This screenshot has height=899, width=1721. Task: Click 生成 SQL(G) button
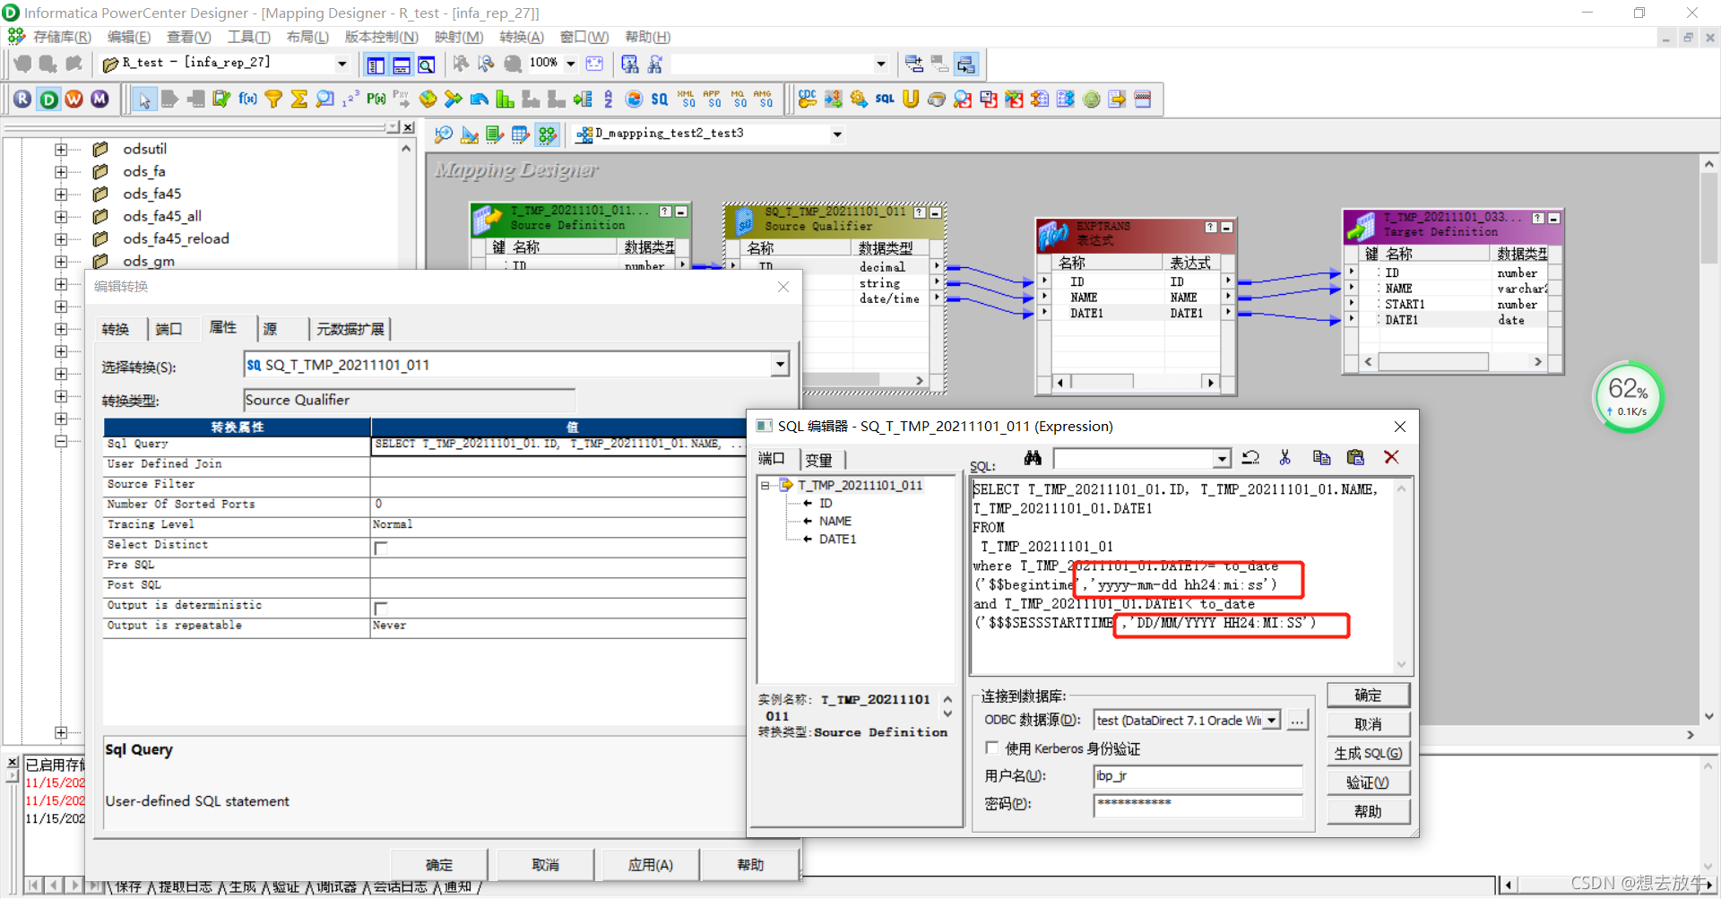point(1368,753)
